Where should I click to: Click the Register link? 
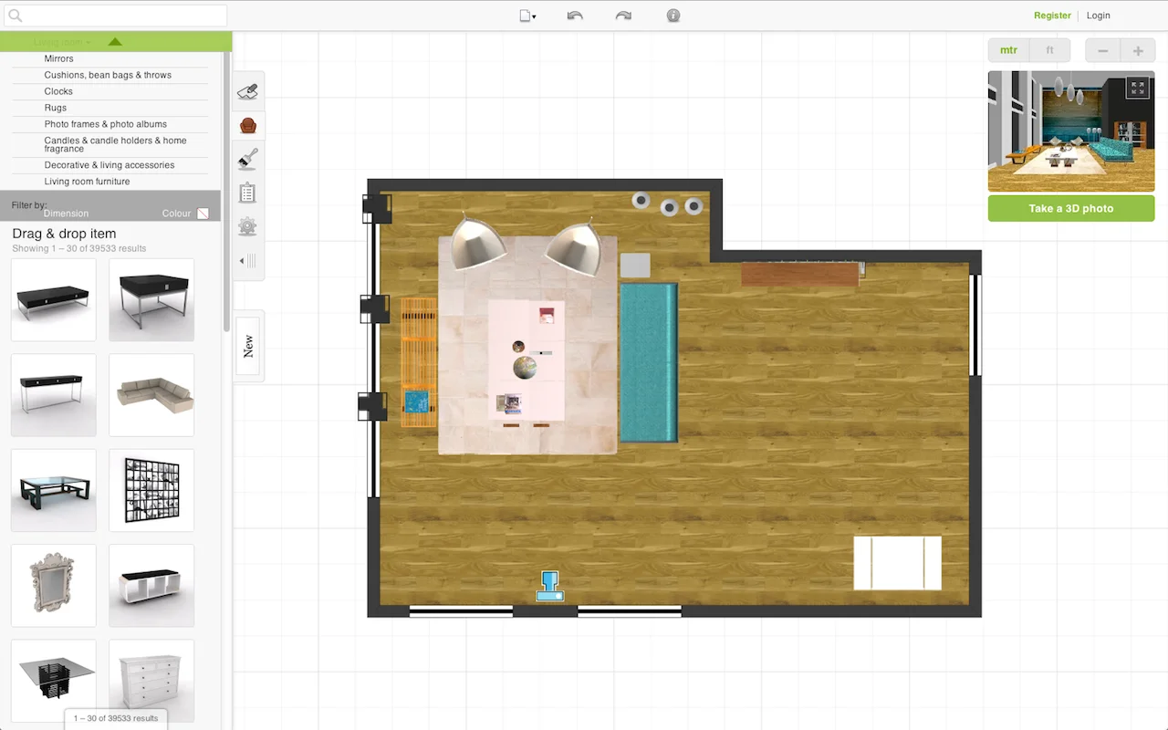click(x=1052, y=16)
